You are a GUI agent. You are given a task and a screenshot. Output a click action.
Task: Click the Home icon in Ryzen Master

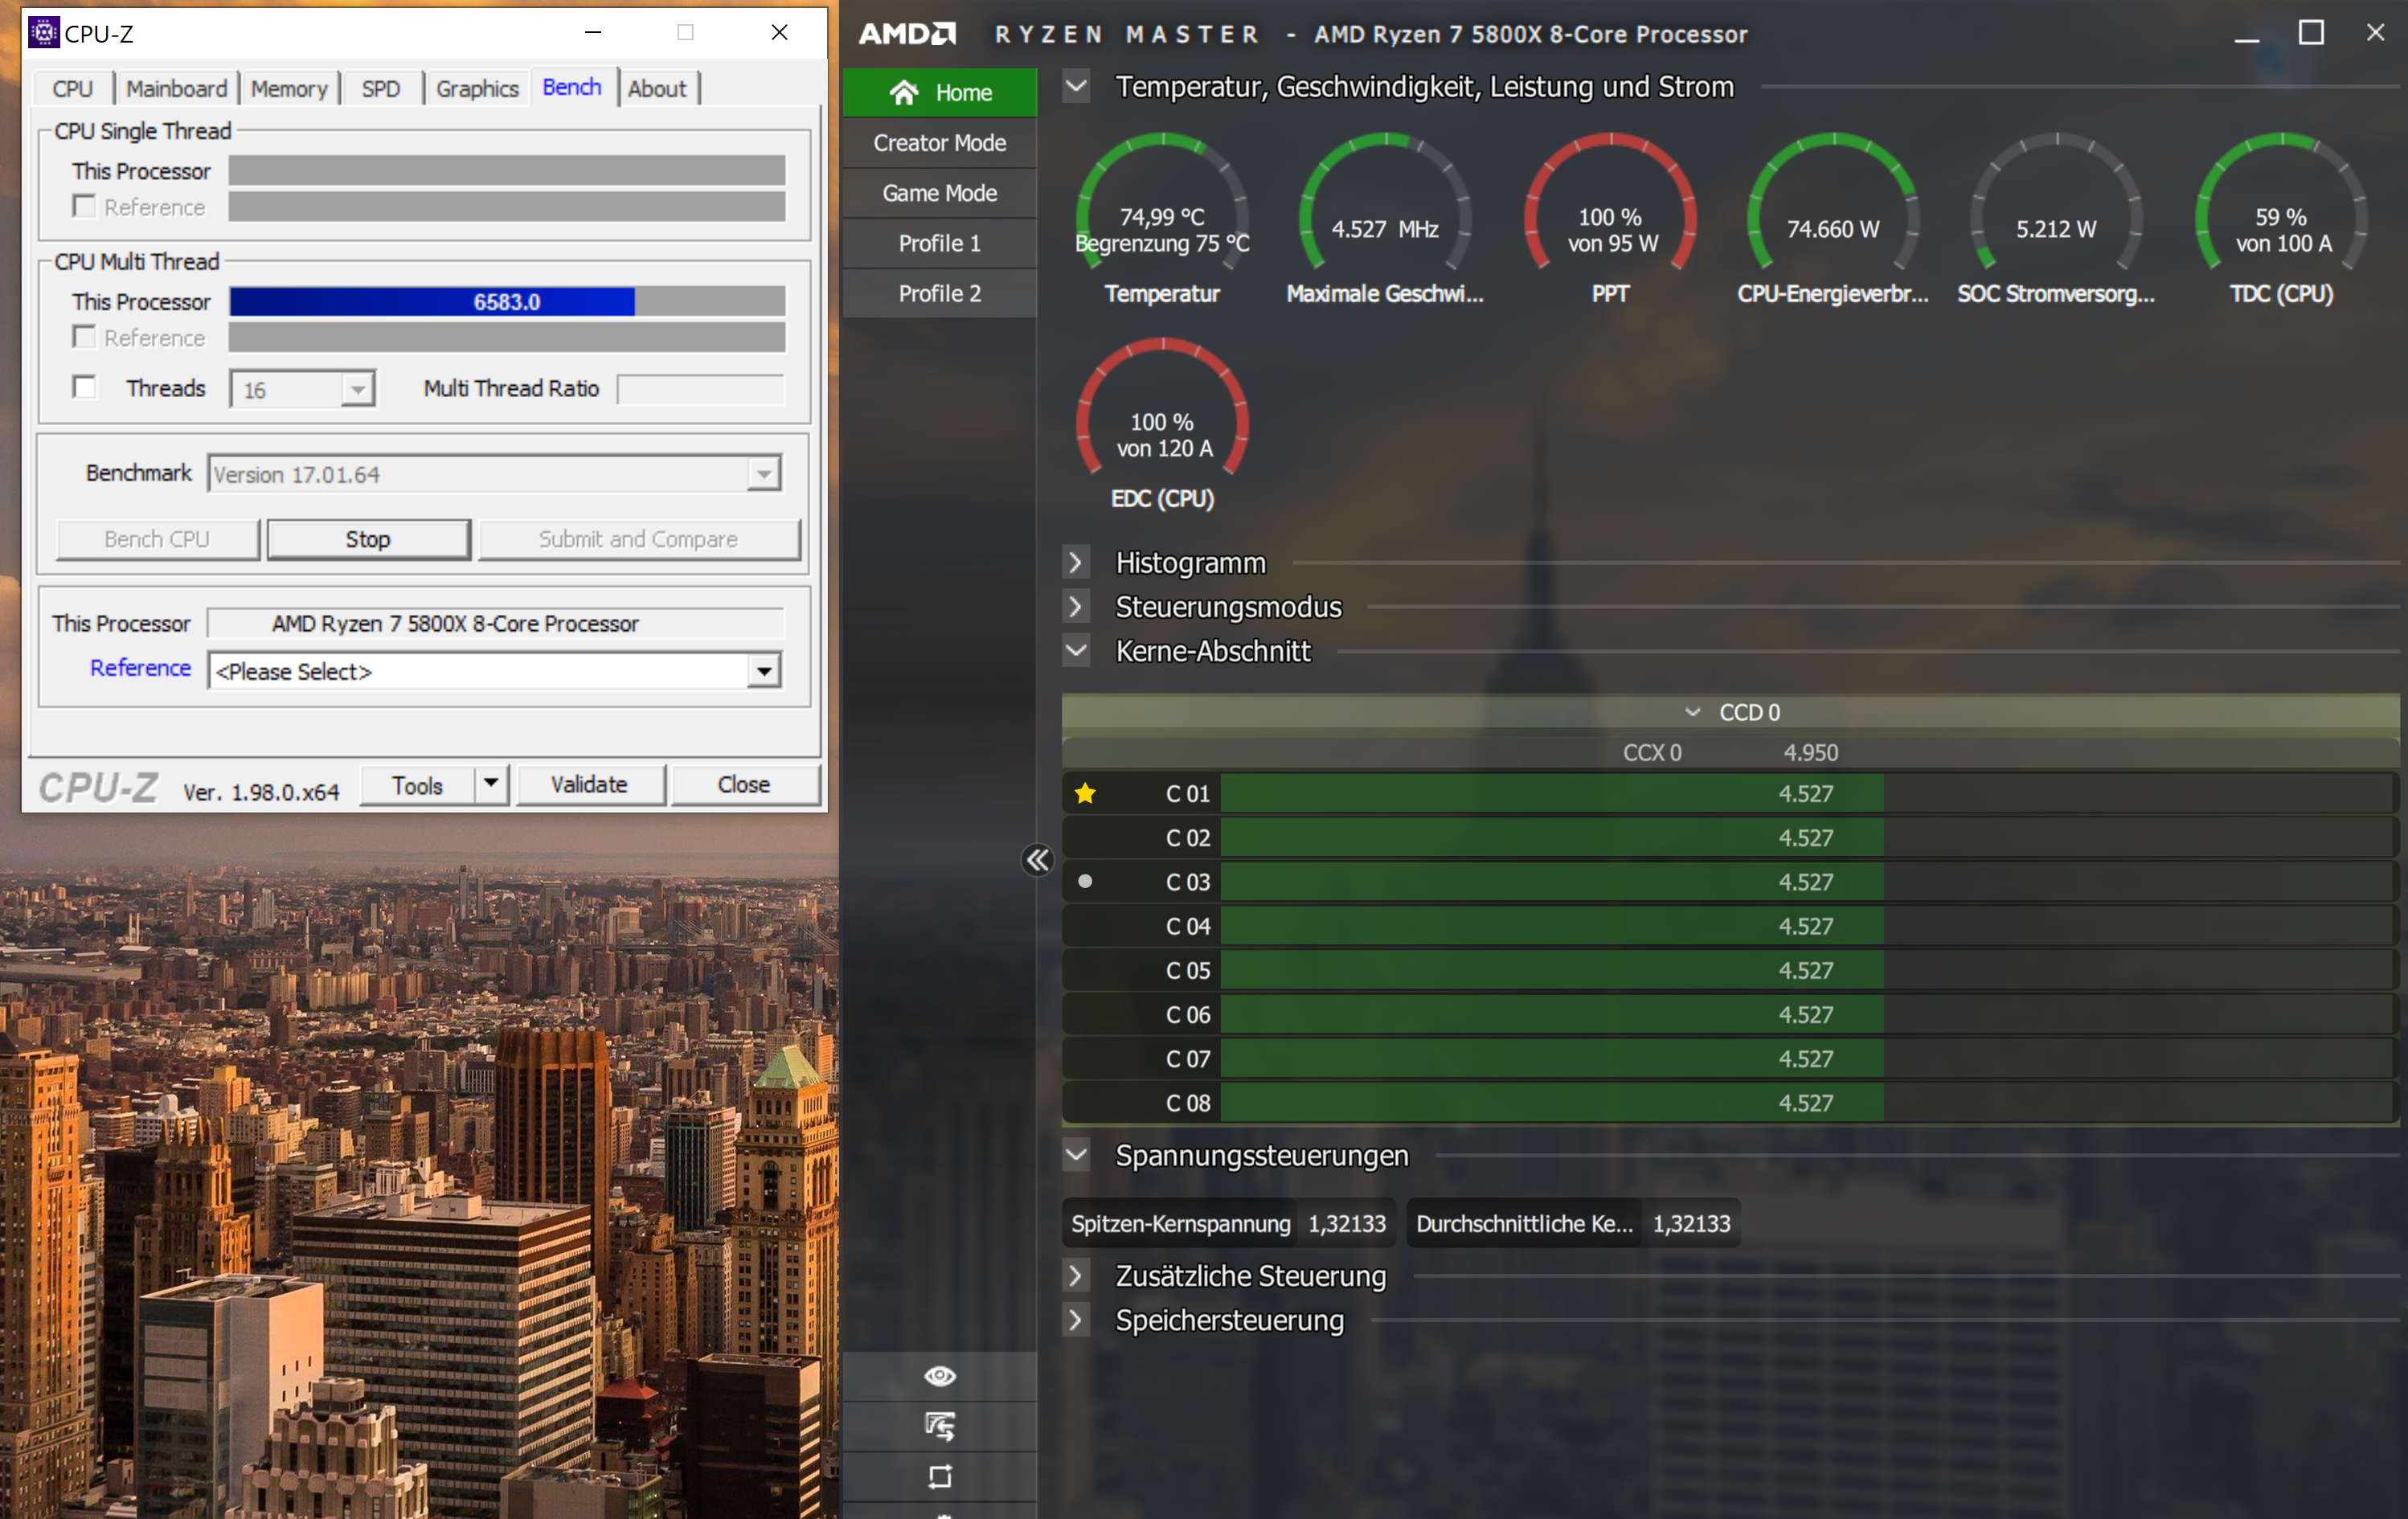[x=904, y=93]
